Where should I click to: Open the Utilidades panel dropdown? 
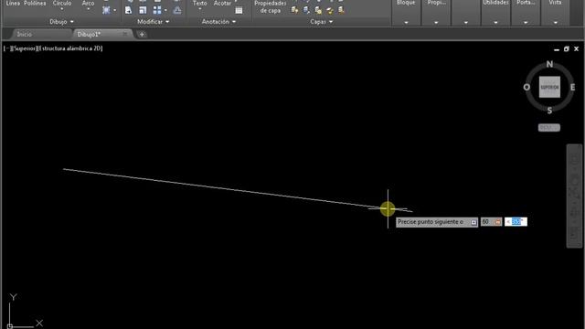495,22
